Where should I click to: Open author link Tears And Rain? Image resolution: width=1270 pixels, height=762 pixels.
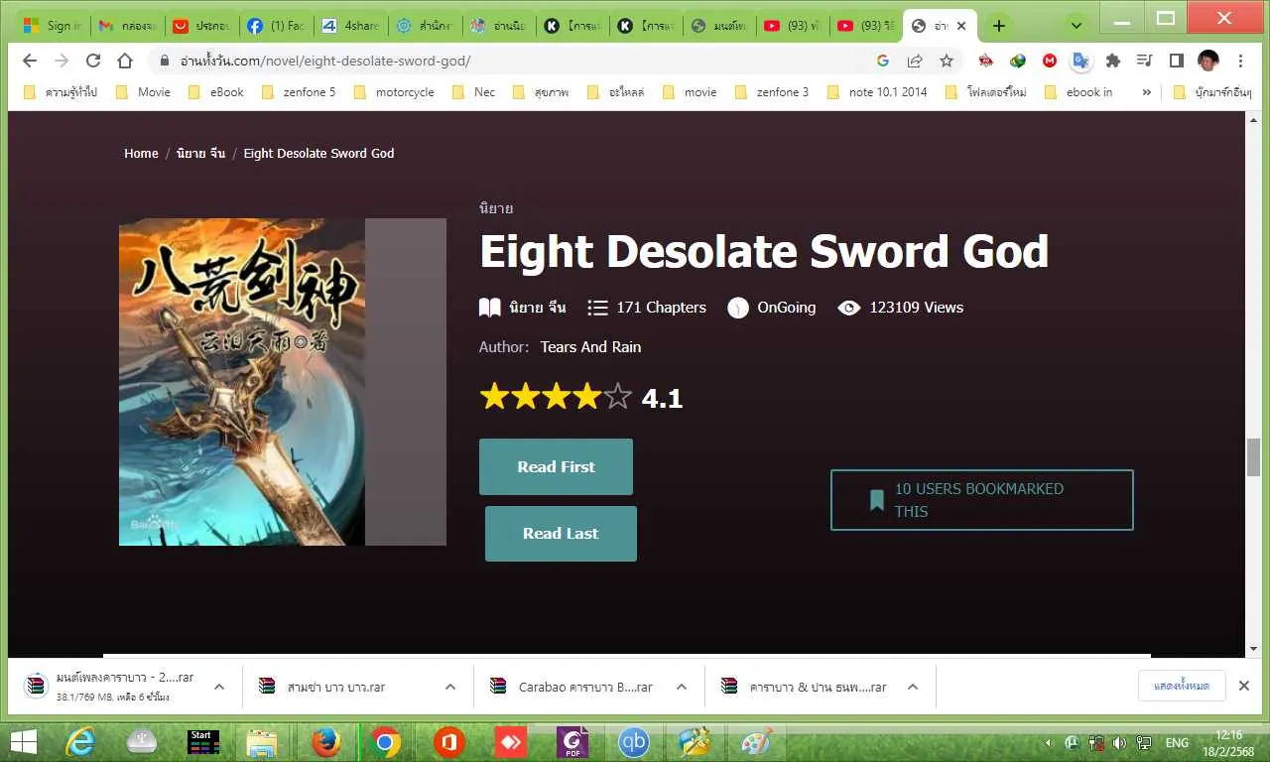pos(590,347)
